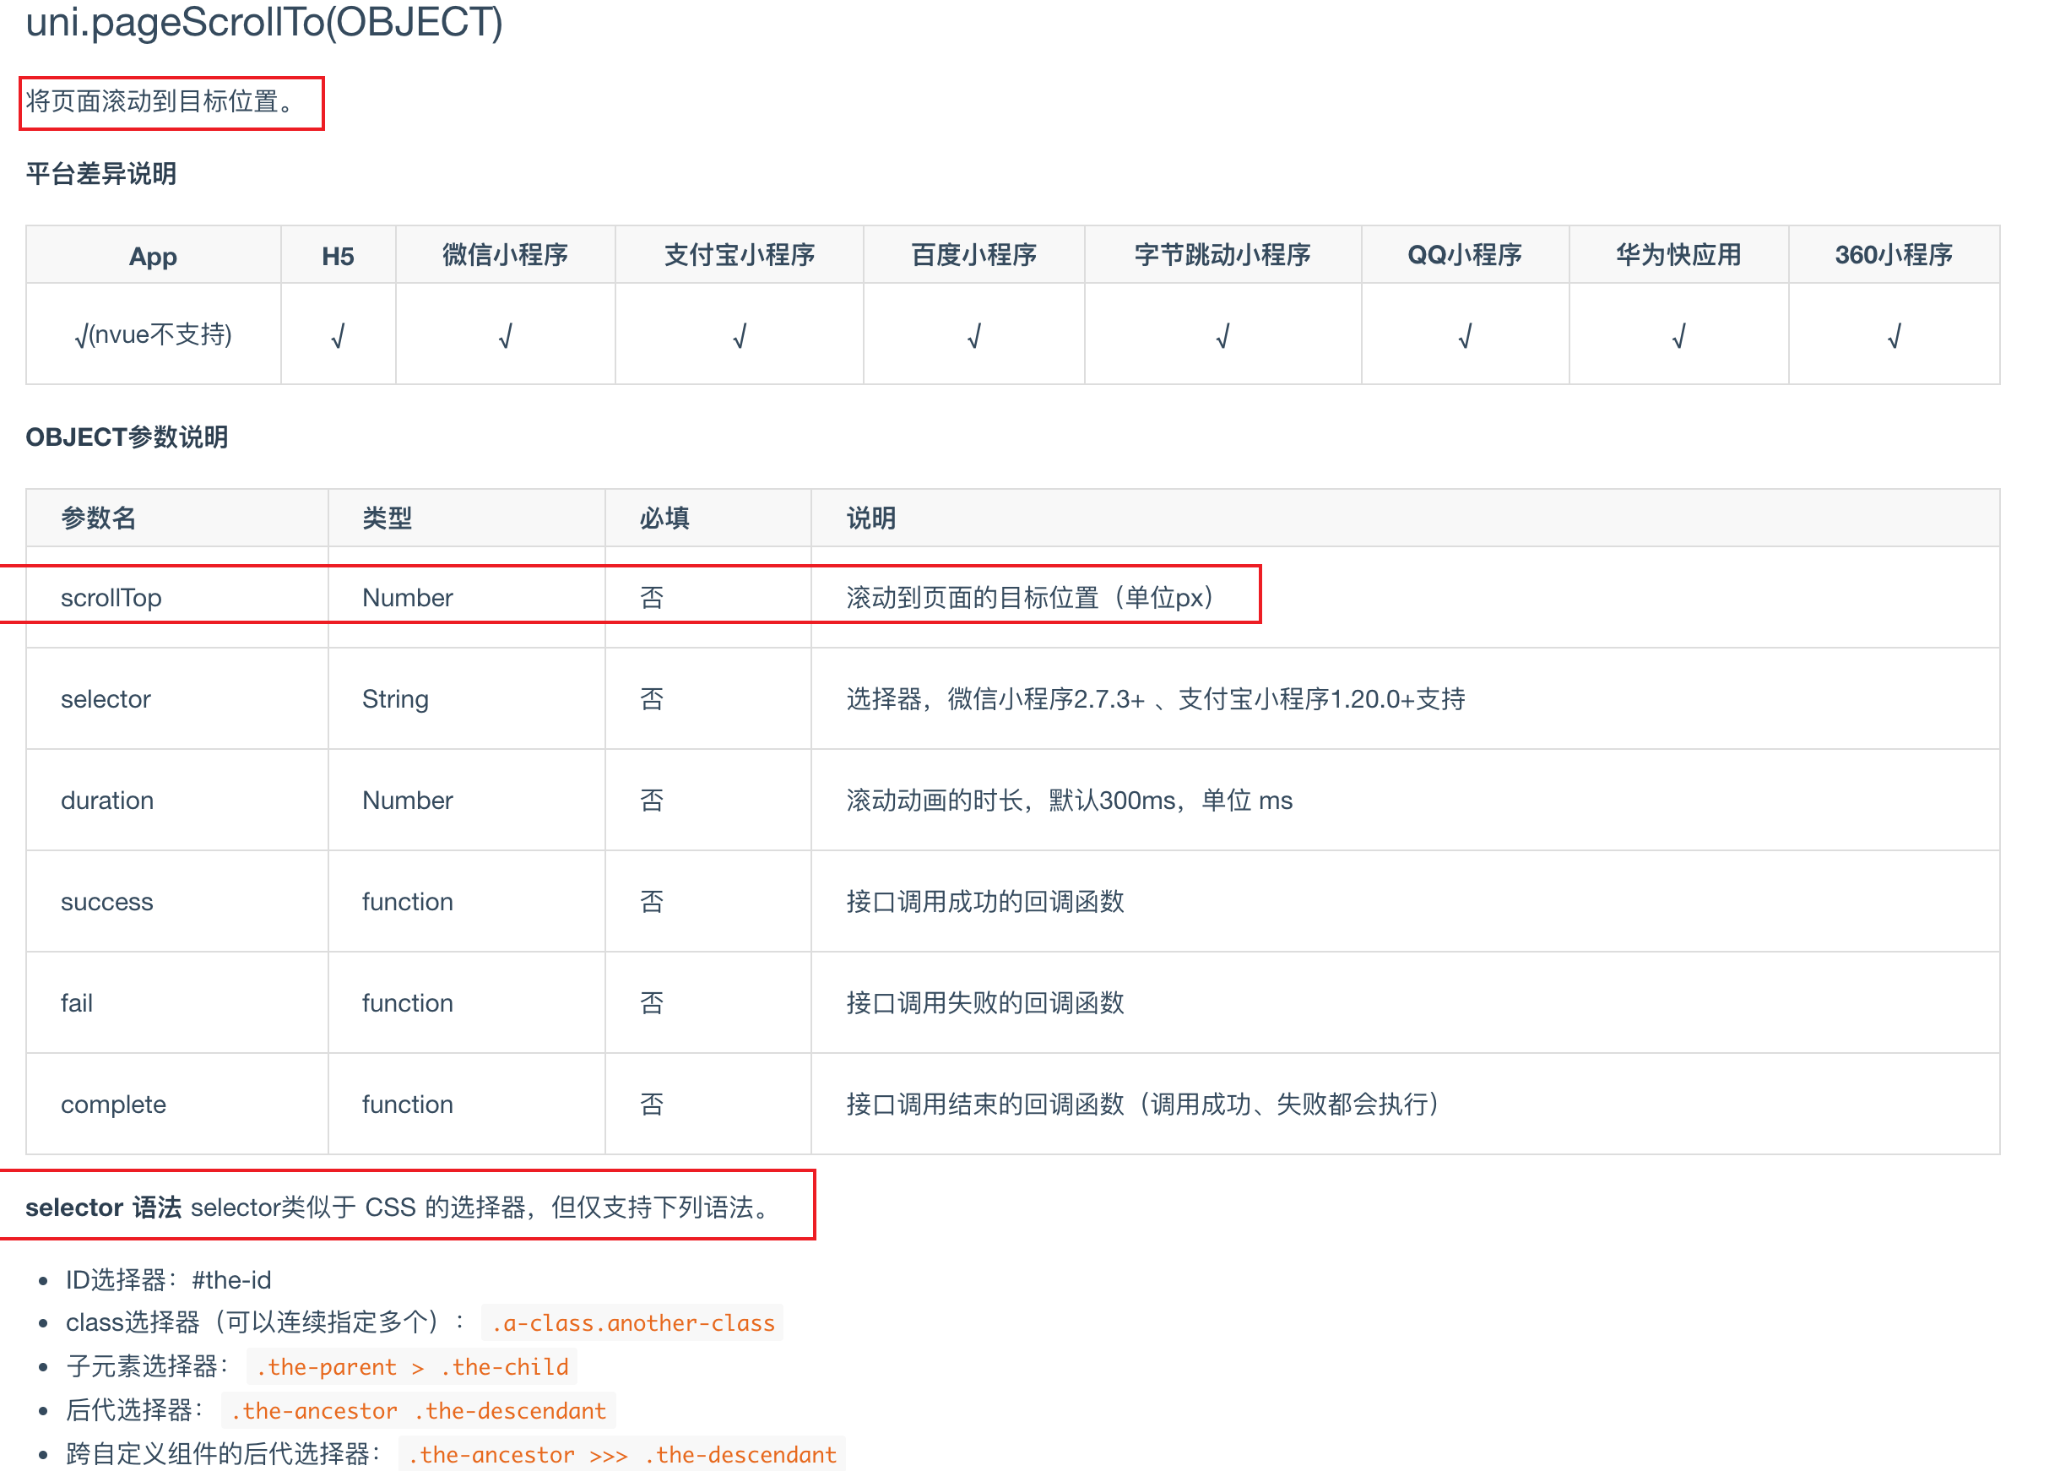
Task: Click description 接口调用成功的回调函数
Action: pos(985,902)
